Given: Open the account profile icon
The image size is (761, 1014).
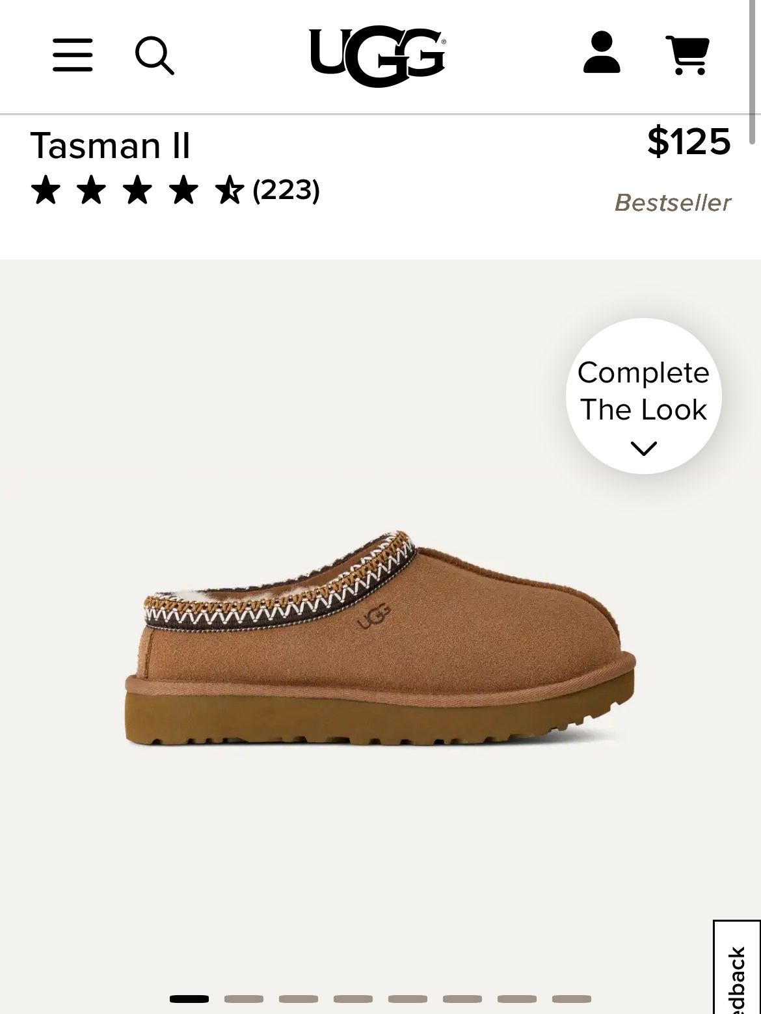Looking at the screenshot, I should pyautogui.click(x=602, y=53).
